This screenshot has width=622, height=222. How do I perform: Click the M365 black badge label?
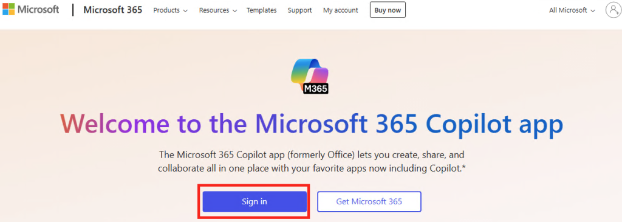pyautogui.click(x=316, y=89)
